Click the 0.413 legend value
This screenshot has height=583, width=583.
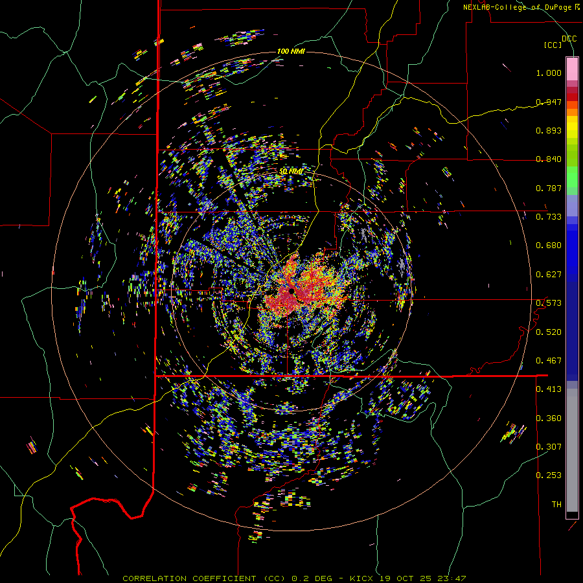549,389
